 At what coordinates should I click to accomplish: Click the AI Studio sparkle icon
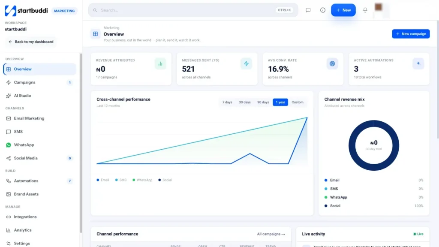click(9, 96)
